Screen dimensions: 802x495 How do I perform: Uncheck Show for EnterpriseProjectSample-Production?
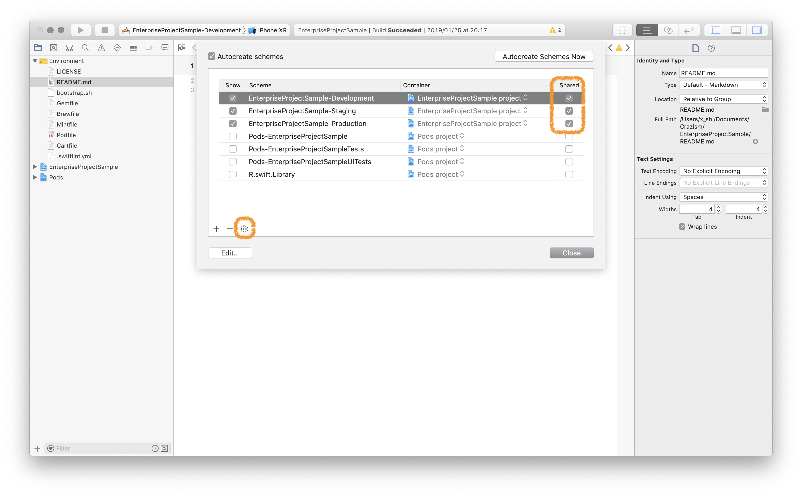click(x=233, y=124)
